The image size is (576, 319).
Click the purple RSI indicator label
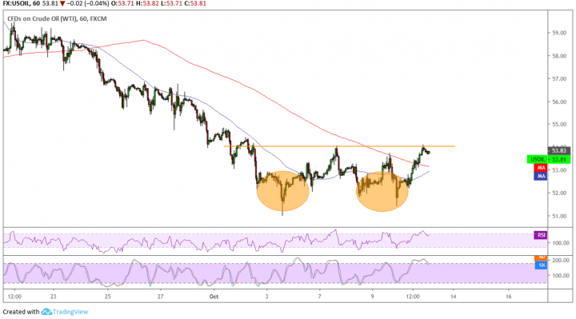(540, 235)
